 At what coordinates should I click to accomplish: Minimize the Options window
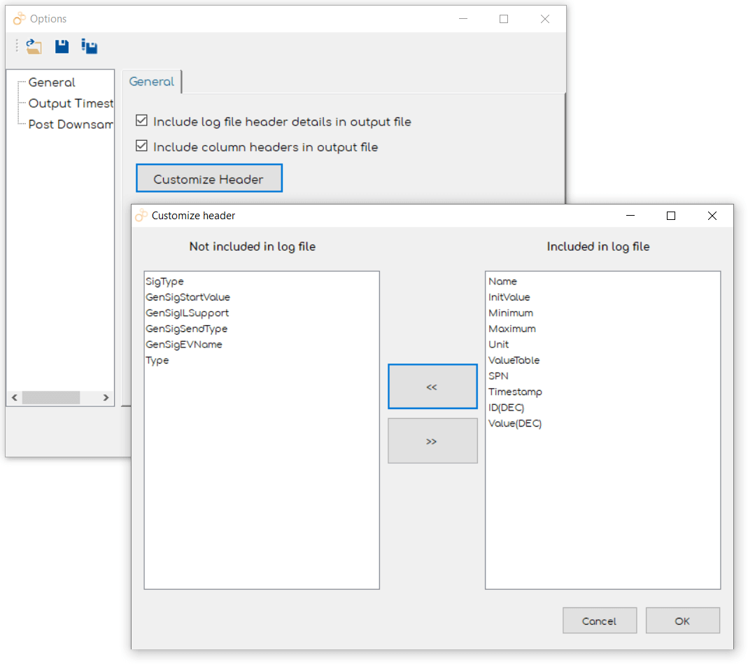463,19
